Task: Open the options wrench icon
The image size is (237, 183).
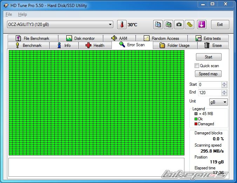Action: pos(190,24)
